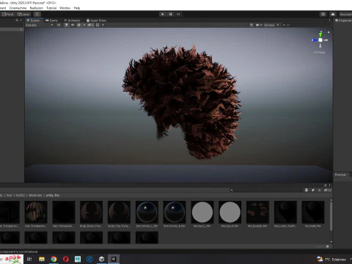352x264 pixels.
Task: Click the Pause button in top toolbar
Action: pyautogui.click(x=170, y=14)
